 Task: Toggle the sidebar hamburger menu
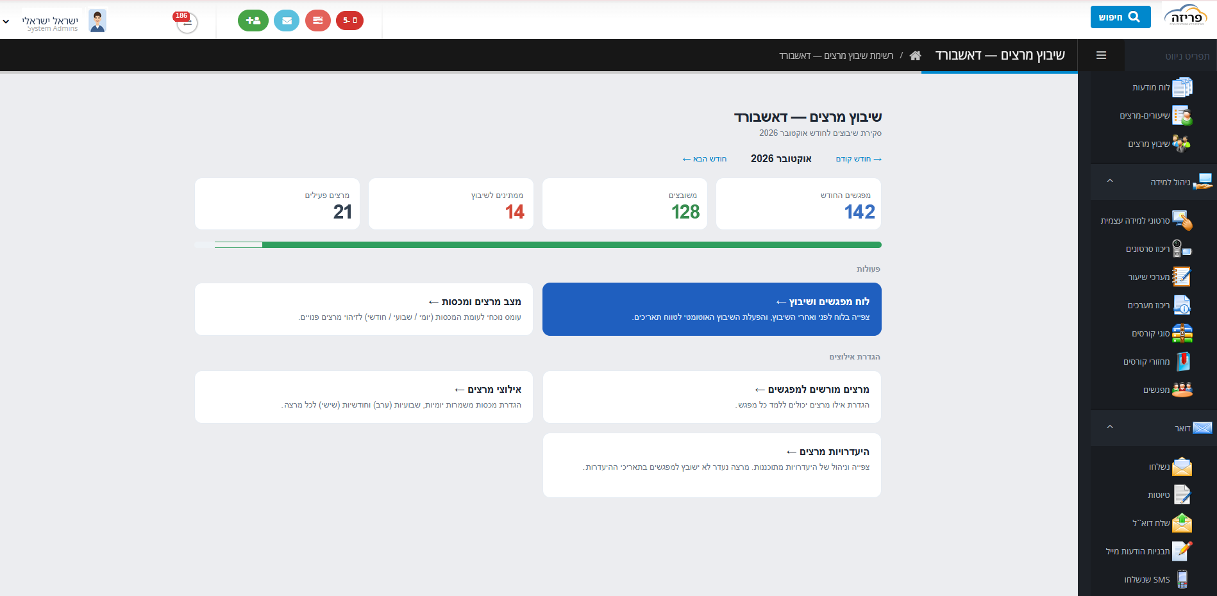tap(1102, 56)
